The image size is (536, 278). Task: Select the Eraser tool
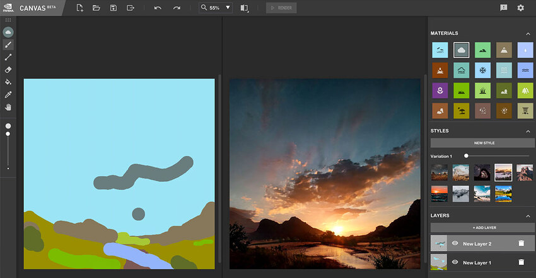point(8,70)
